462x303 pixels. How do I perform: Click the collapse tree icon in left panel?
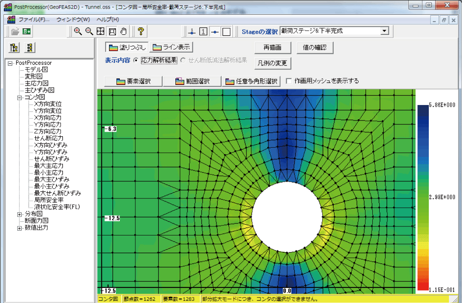29,47
